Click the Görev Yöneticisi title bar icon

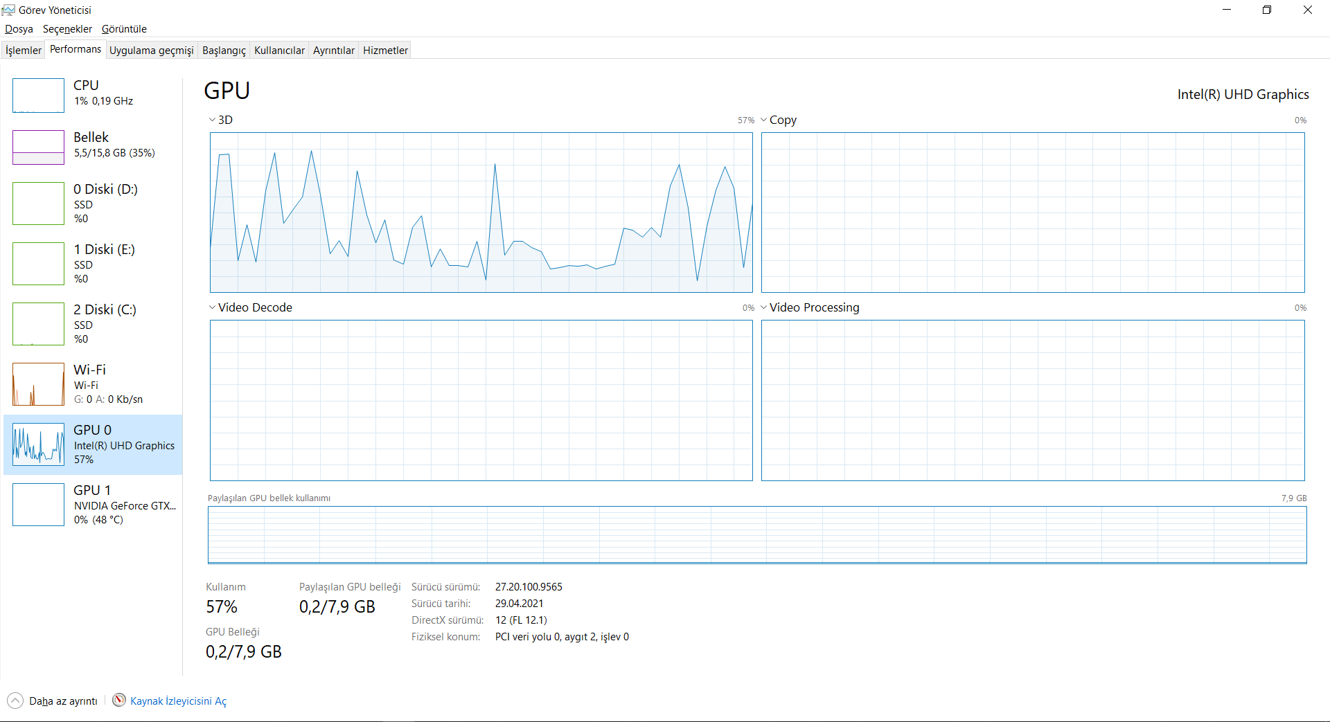coord(8,10)
